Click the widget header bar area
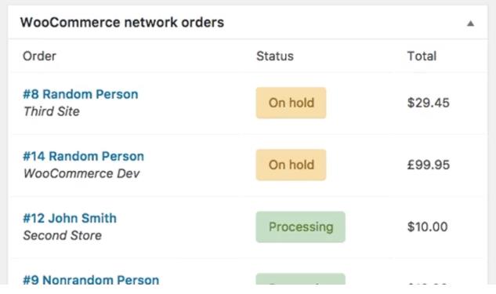 pos(248,23)
